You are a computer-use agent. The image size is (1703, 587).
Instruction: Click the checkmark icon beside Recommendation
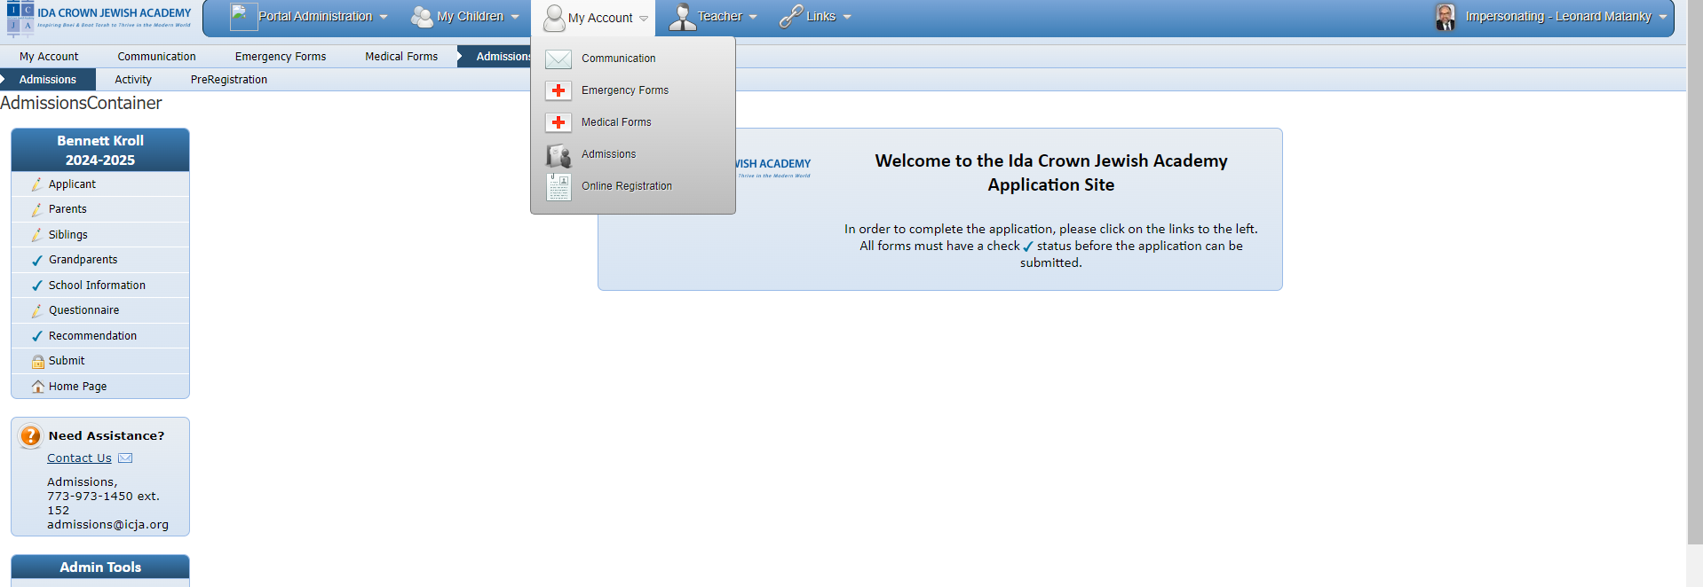click(37, 336)
